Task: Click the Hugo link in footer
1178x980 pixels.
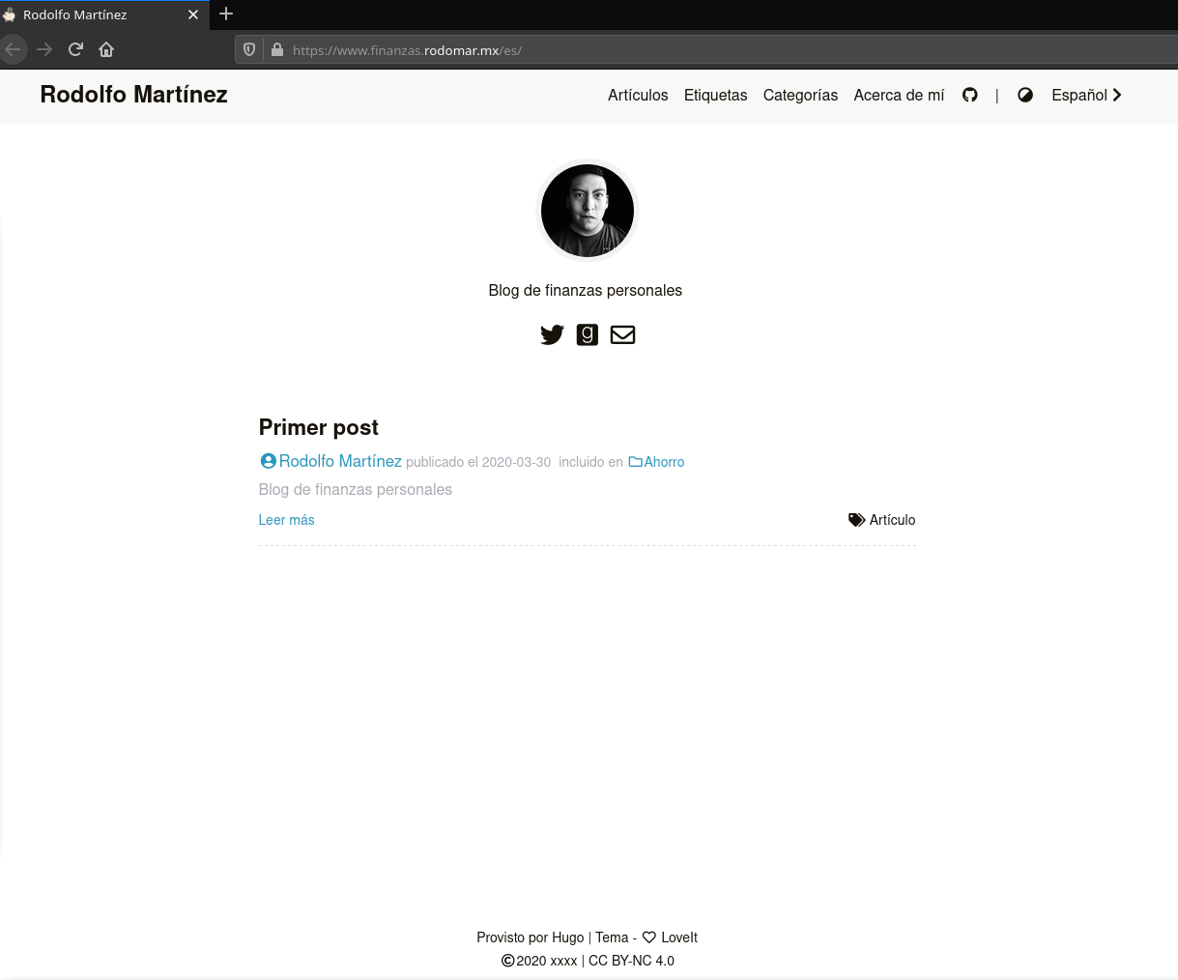Action: tap(568, 937)
